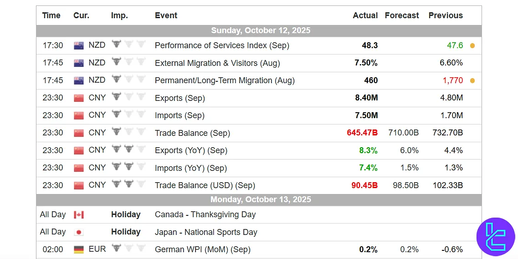518x259 pixels.
Task: Click the Event column header
Action: pos(166,15)
